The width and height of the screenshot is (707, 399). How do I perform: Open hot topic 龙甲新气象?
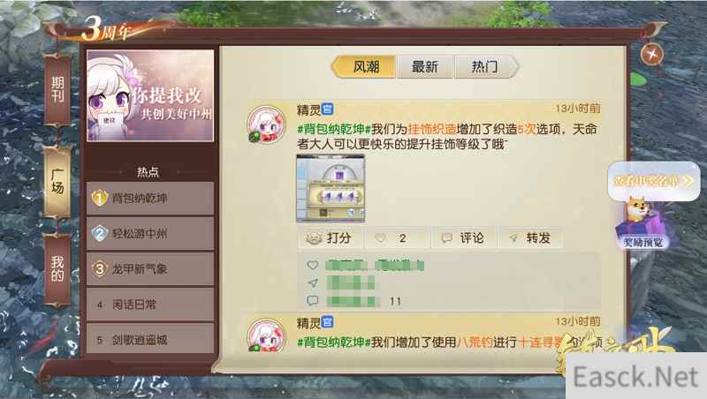click(x=150, y=269)
